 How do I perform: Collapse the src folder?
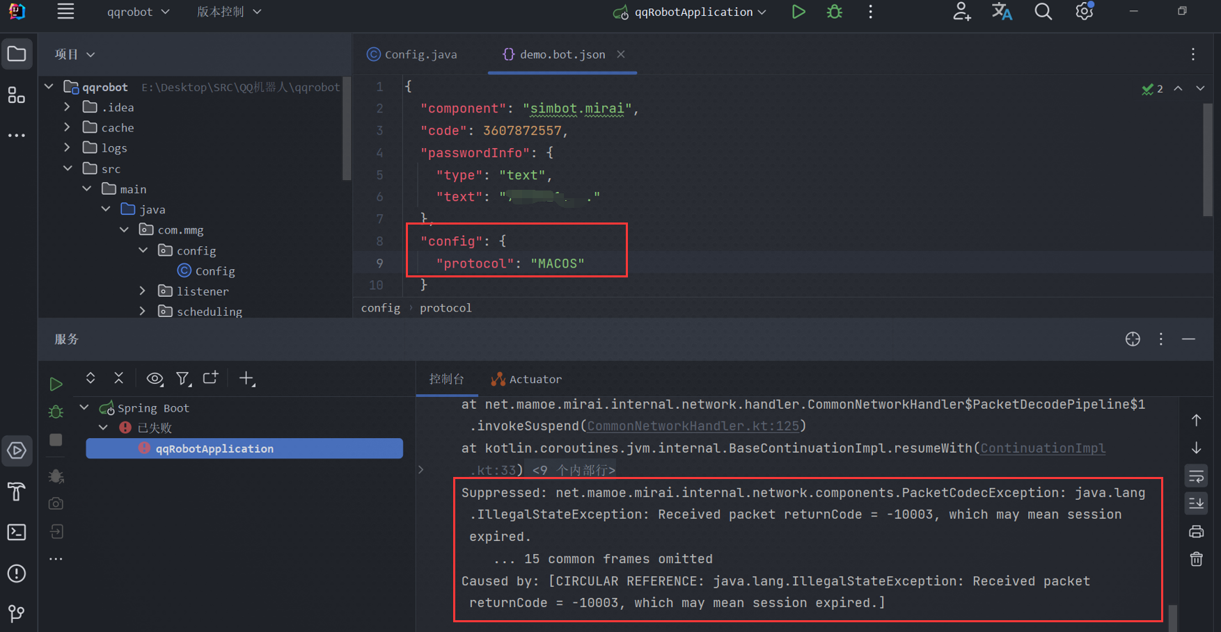pos(68,168)
